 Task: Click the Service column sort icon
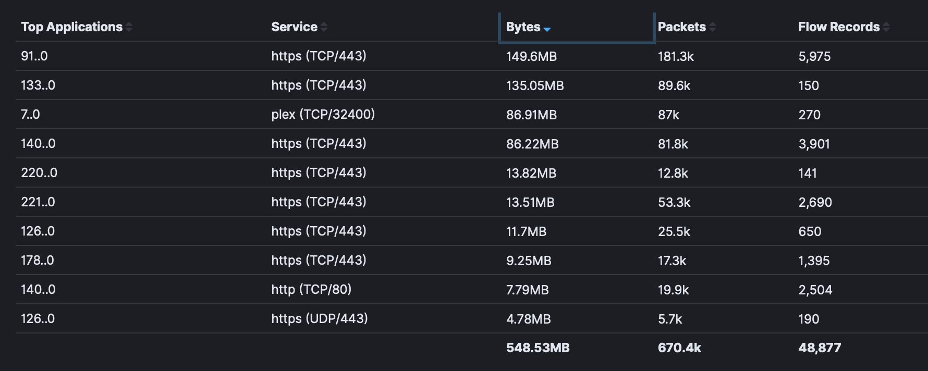point(324,27)
